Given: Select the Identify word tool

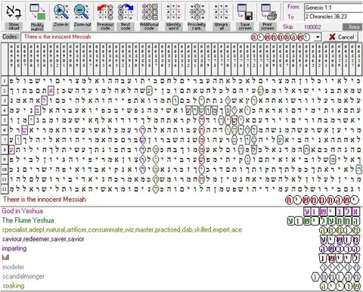Looking at the screenshot, I should click(x=173, y=12).
